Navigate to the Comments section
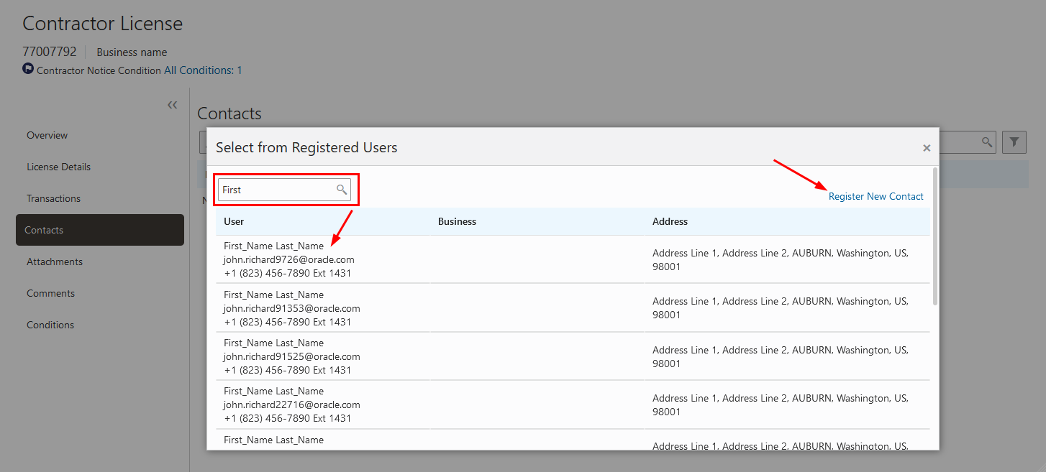The width and height of the screenshot is (1046, 472). (x=51, y=293)
